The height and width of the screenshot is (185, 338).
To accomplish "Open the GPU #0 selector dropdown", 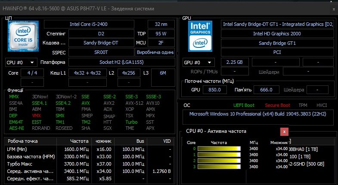I will pos(198,63).
